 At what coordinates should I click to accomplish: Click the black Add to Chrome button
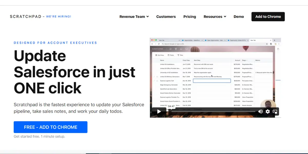268,16
